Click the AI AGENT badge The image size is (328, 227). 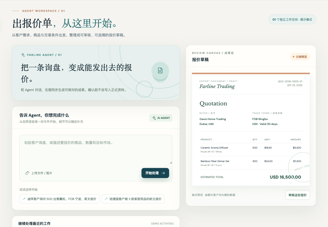(x=161, y=118)
